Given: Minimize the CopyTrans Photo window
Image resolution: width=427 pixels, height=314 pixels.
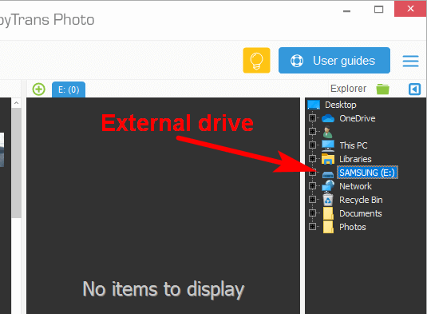Looking at the screenshot, I should (346, 11).
